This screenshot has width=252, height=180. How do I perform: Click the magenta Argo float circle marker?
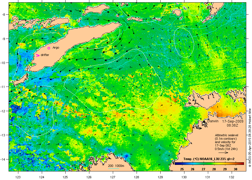pyautogui.click(x=49, y=48)
